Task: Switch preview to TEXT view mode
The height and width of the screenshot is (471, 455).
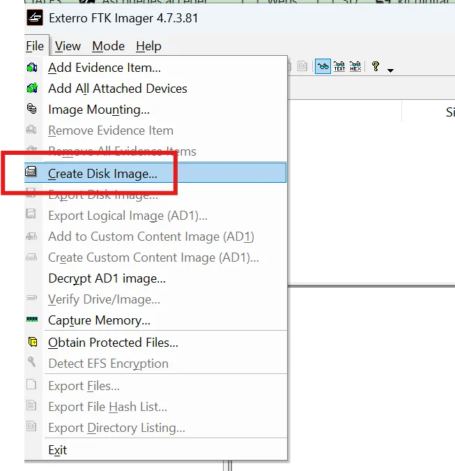Action: (x=339, y=66)
